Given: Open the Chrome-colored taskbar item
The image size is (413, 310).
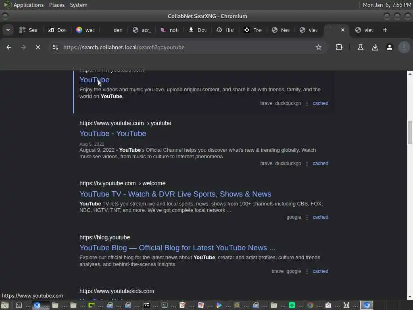Looking at the screenshot, I should click(315, 305).
